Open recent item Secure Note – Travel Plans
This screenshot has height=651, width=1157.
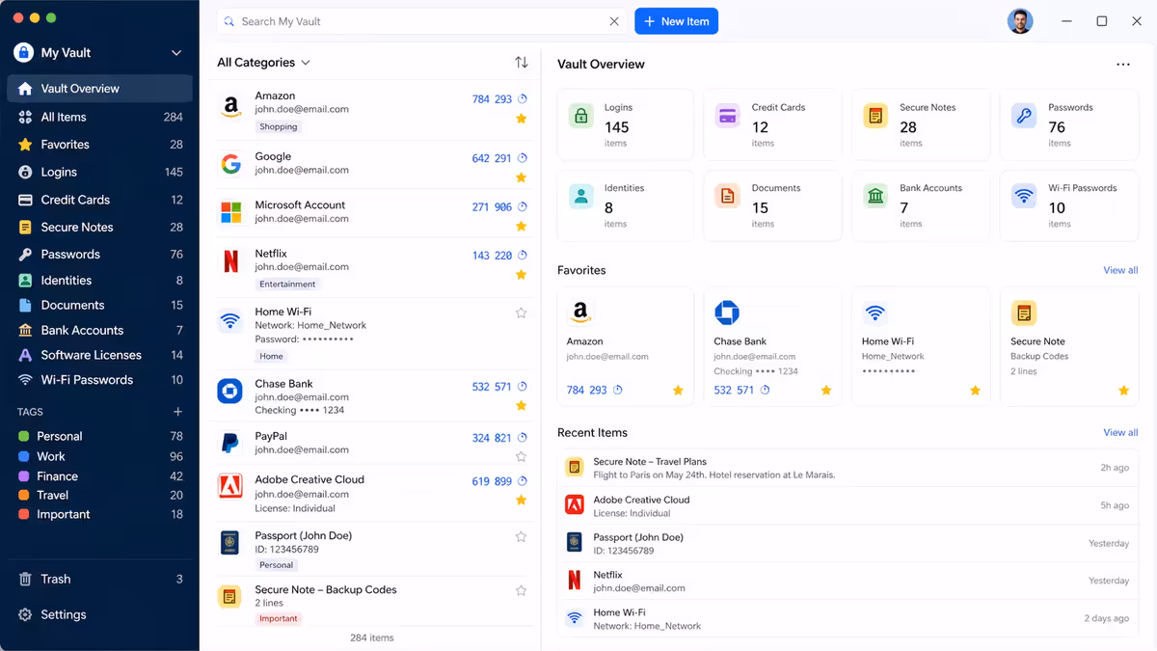point(848,468)
